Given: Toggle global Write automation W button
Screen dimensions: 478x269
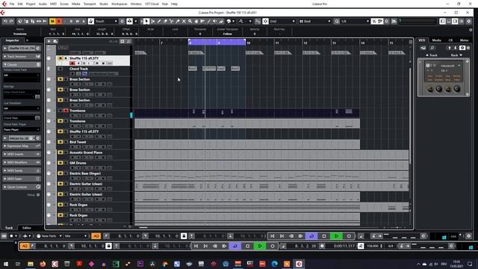Looking at the screenshot, I should 78,21.
